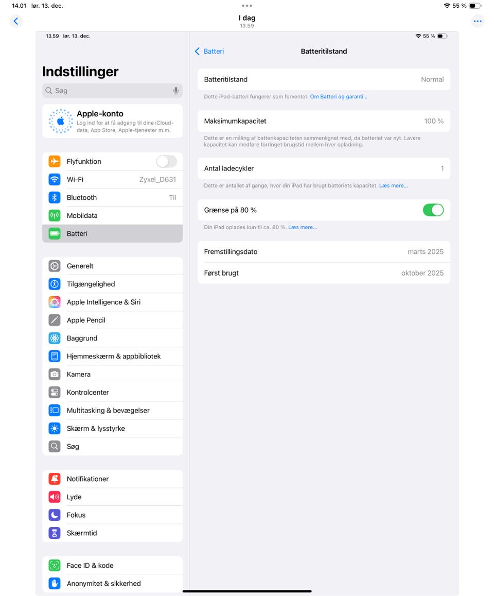Screen dimensions: 494x596
Task: Open the 'Om Batteri og garanti…' link
Action: (338, 96)
